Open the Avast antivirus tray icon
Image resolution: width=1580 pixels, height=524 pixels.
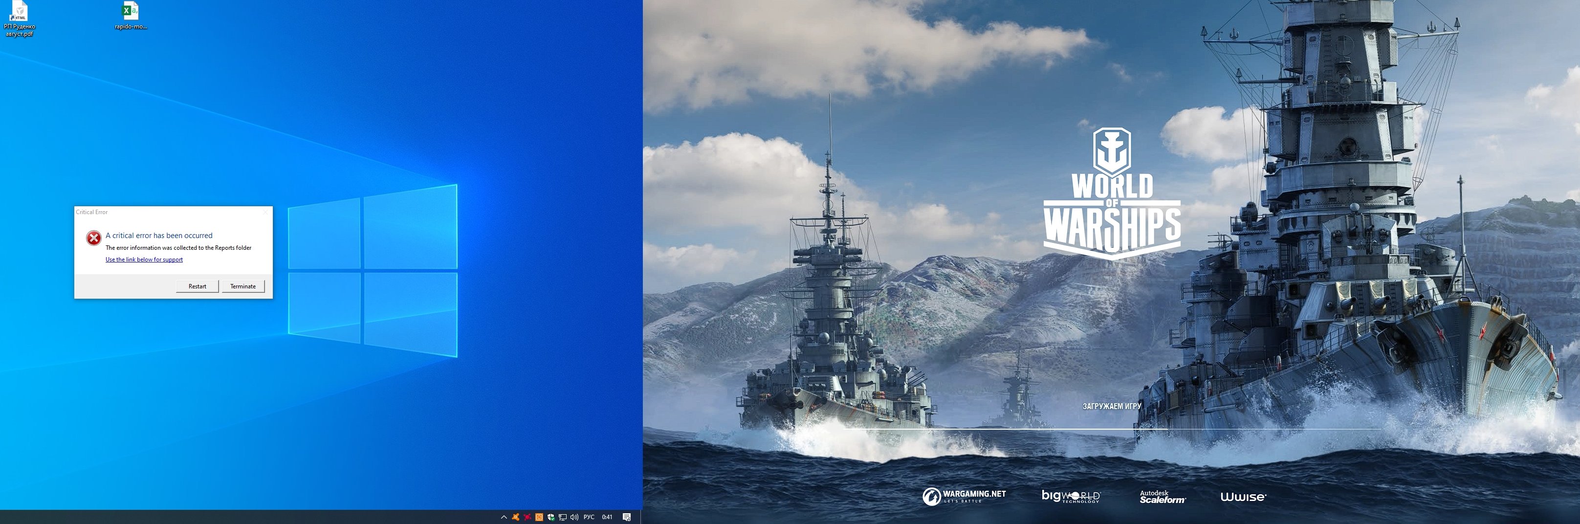[x=516, y=517]
